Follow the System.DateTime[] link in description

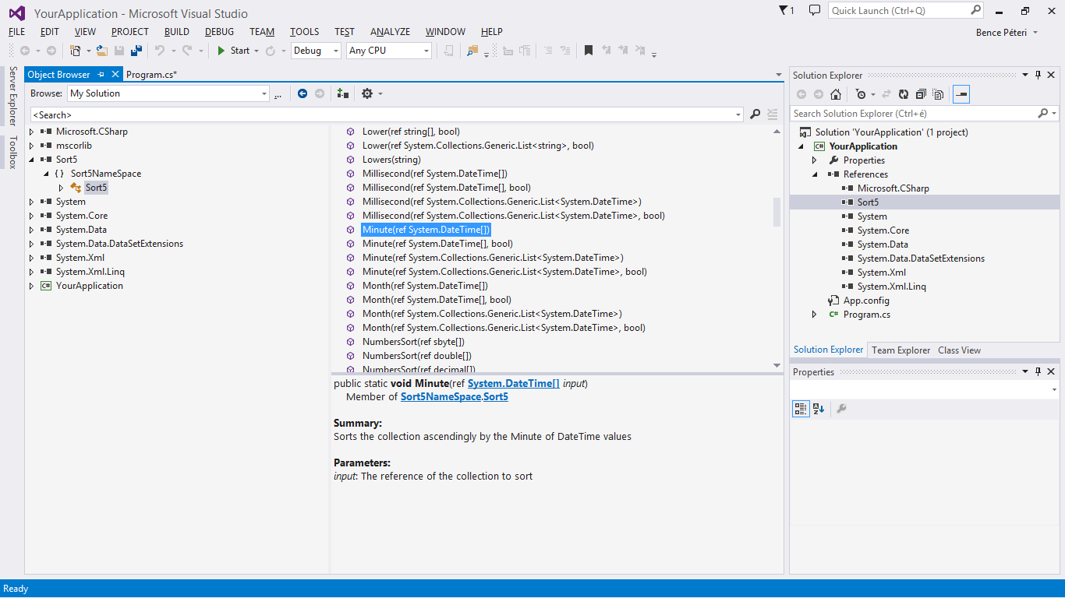click(513, 383)
